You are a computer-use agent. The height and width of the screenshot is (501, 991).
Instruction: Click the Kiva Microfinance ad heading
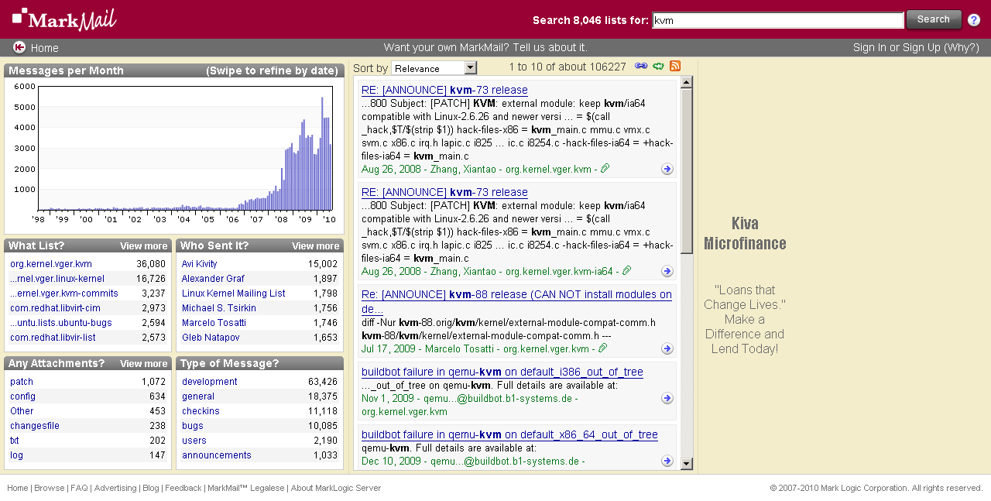(x=745, y=233)
